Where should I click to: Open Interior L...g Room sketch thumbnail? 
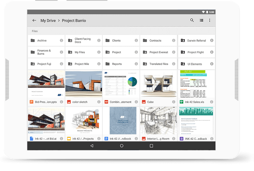tap(159, 121)
